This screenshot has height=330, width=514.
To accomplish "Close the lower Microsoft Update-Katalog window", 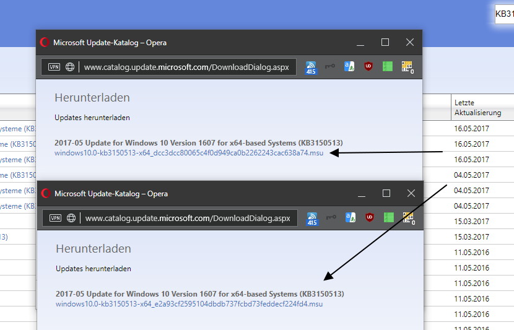I will (x=411, y=193).
